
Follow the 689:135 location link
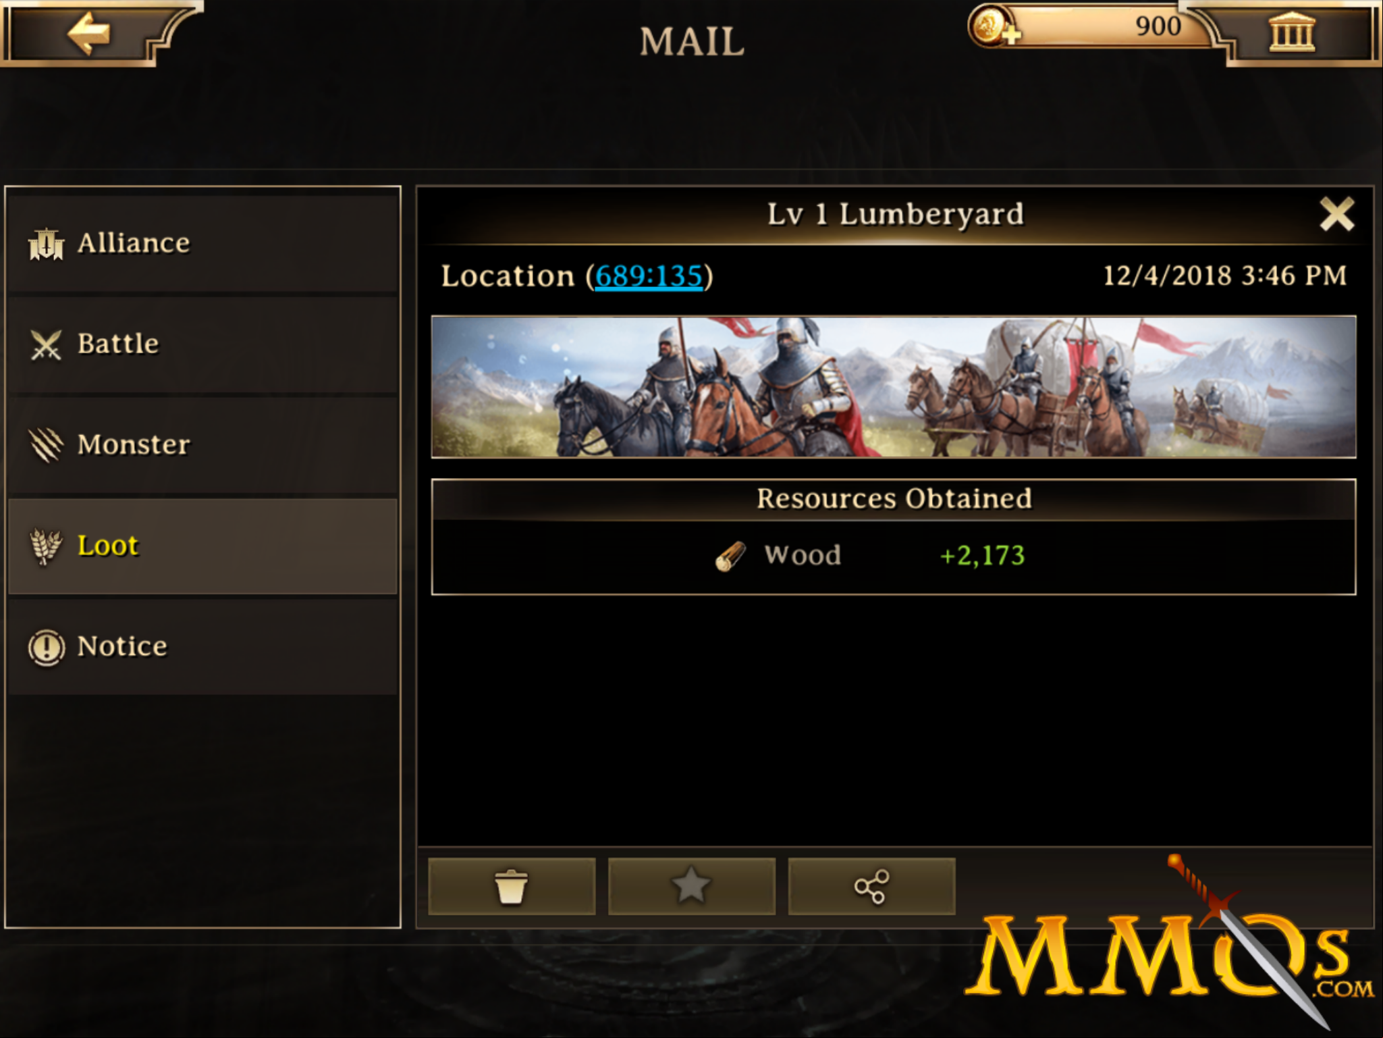[x=649, y=276]
